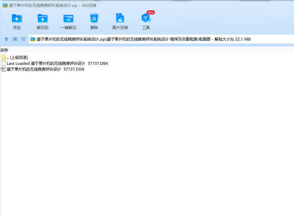Click the yellow folder icon of 上级目录
This screenshot has height=216, width=294.
(4, 57)
